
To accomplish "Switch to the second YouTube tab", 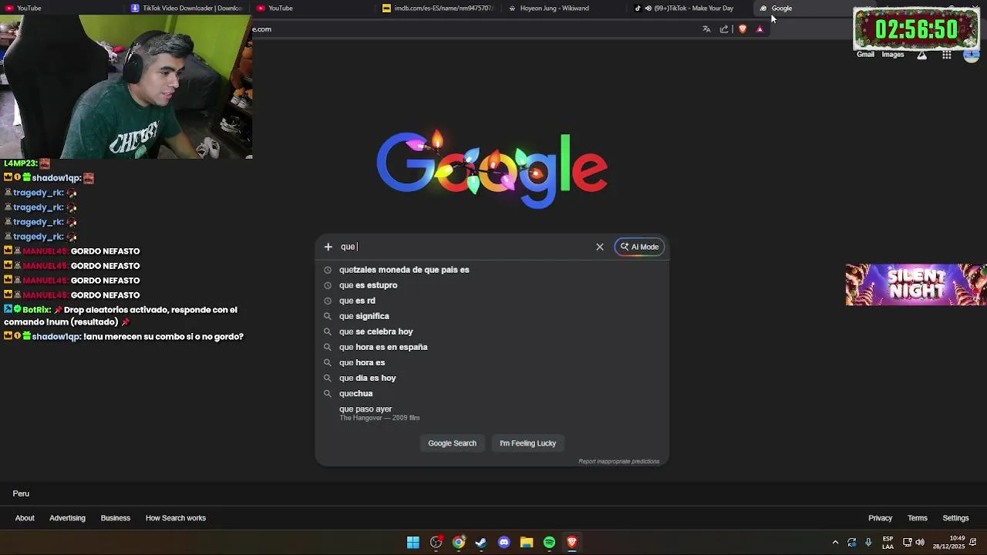I will click(313, 8).
